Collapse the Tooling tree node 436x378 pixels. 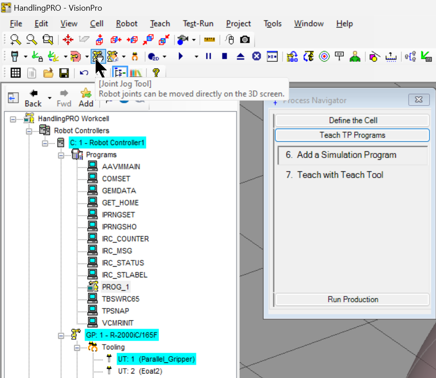(77, 348)
